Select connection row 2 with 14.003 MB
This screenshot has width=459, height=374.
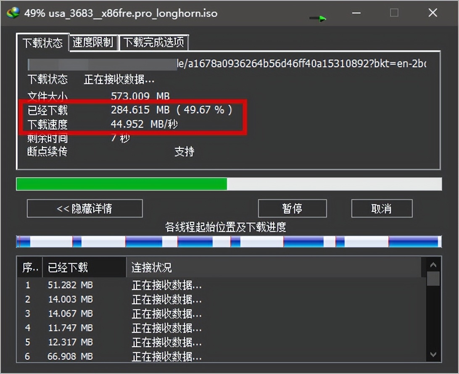221,299
